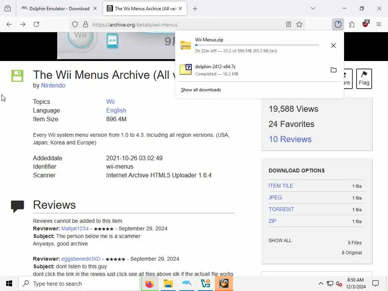Show site security padlock info

[86, 25]
